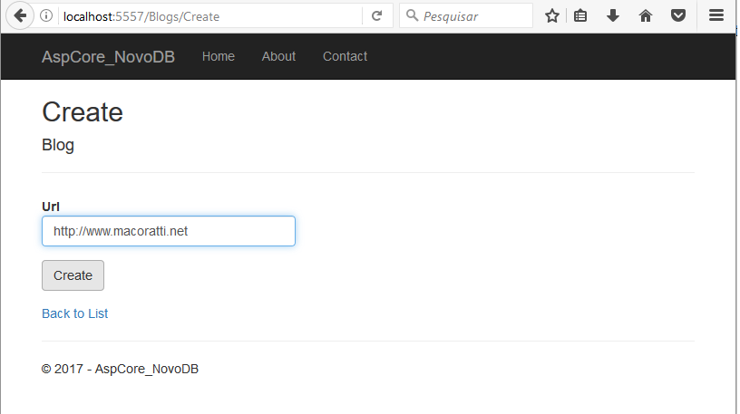The height and width of the screenshot is (414, 740).
Task: Open the site information icon
Action: [46, 16]
